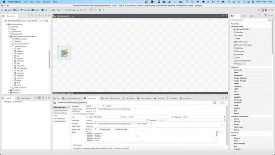Viewport: 275px width, 155px height.
Task: Click the palette search magnifier icon
Action: click(x=269, y=20)
